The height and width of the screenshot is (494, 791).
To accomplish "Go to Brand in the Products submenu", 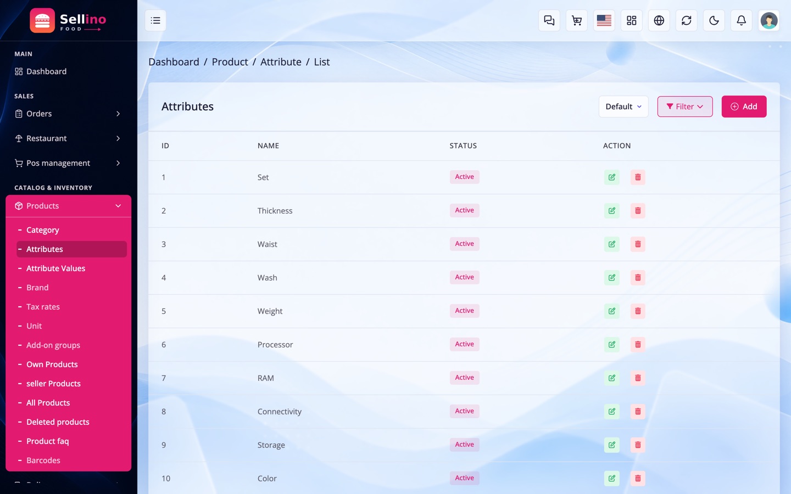I will coord(37,288).
